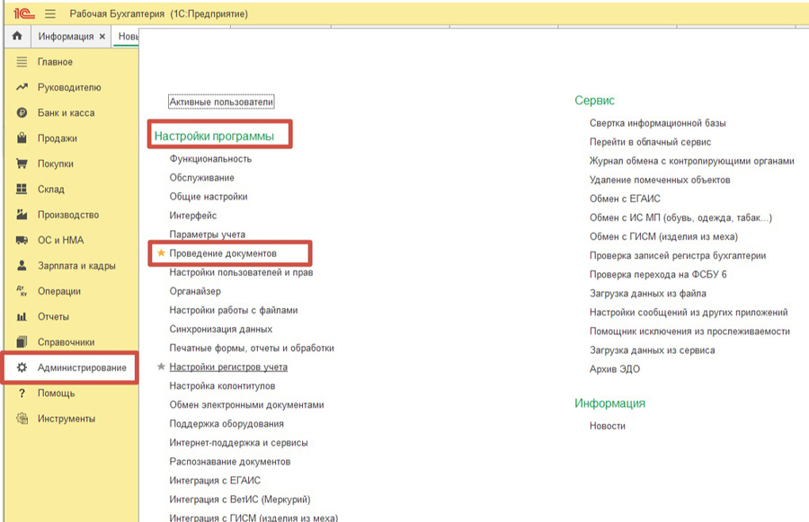Open Загрузка данных из файла
This screenshot has width=809, height=522.
click(647, 294)
